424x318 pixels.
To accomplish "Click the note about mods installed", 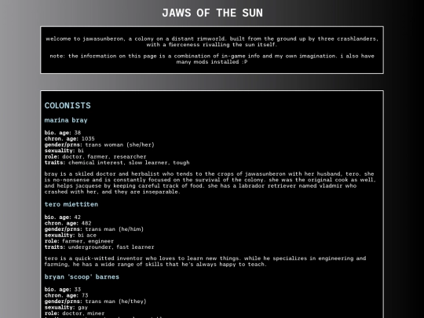I will click(x=212, y=59).
